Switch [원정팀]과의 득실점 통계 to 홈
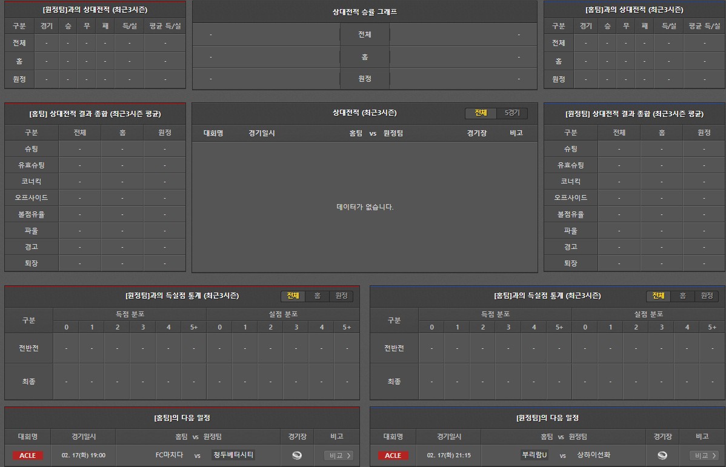726x467 pixels. [x=317, y=296]
